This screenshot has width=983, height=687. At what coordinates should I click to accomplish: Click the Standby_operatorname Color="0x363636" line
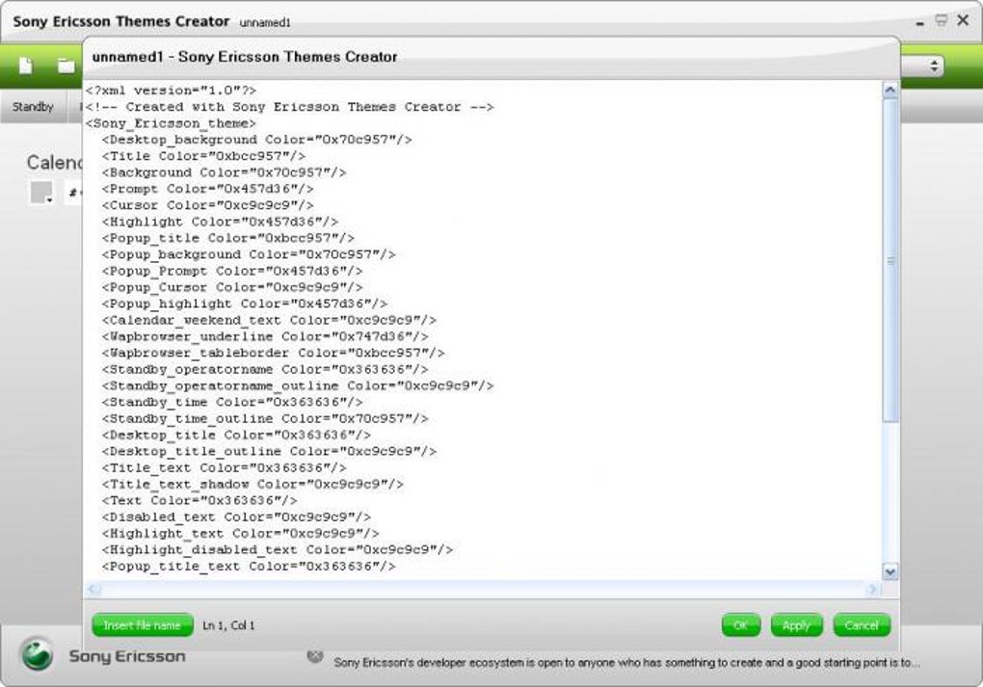[x=265, y=369]
